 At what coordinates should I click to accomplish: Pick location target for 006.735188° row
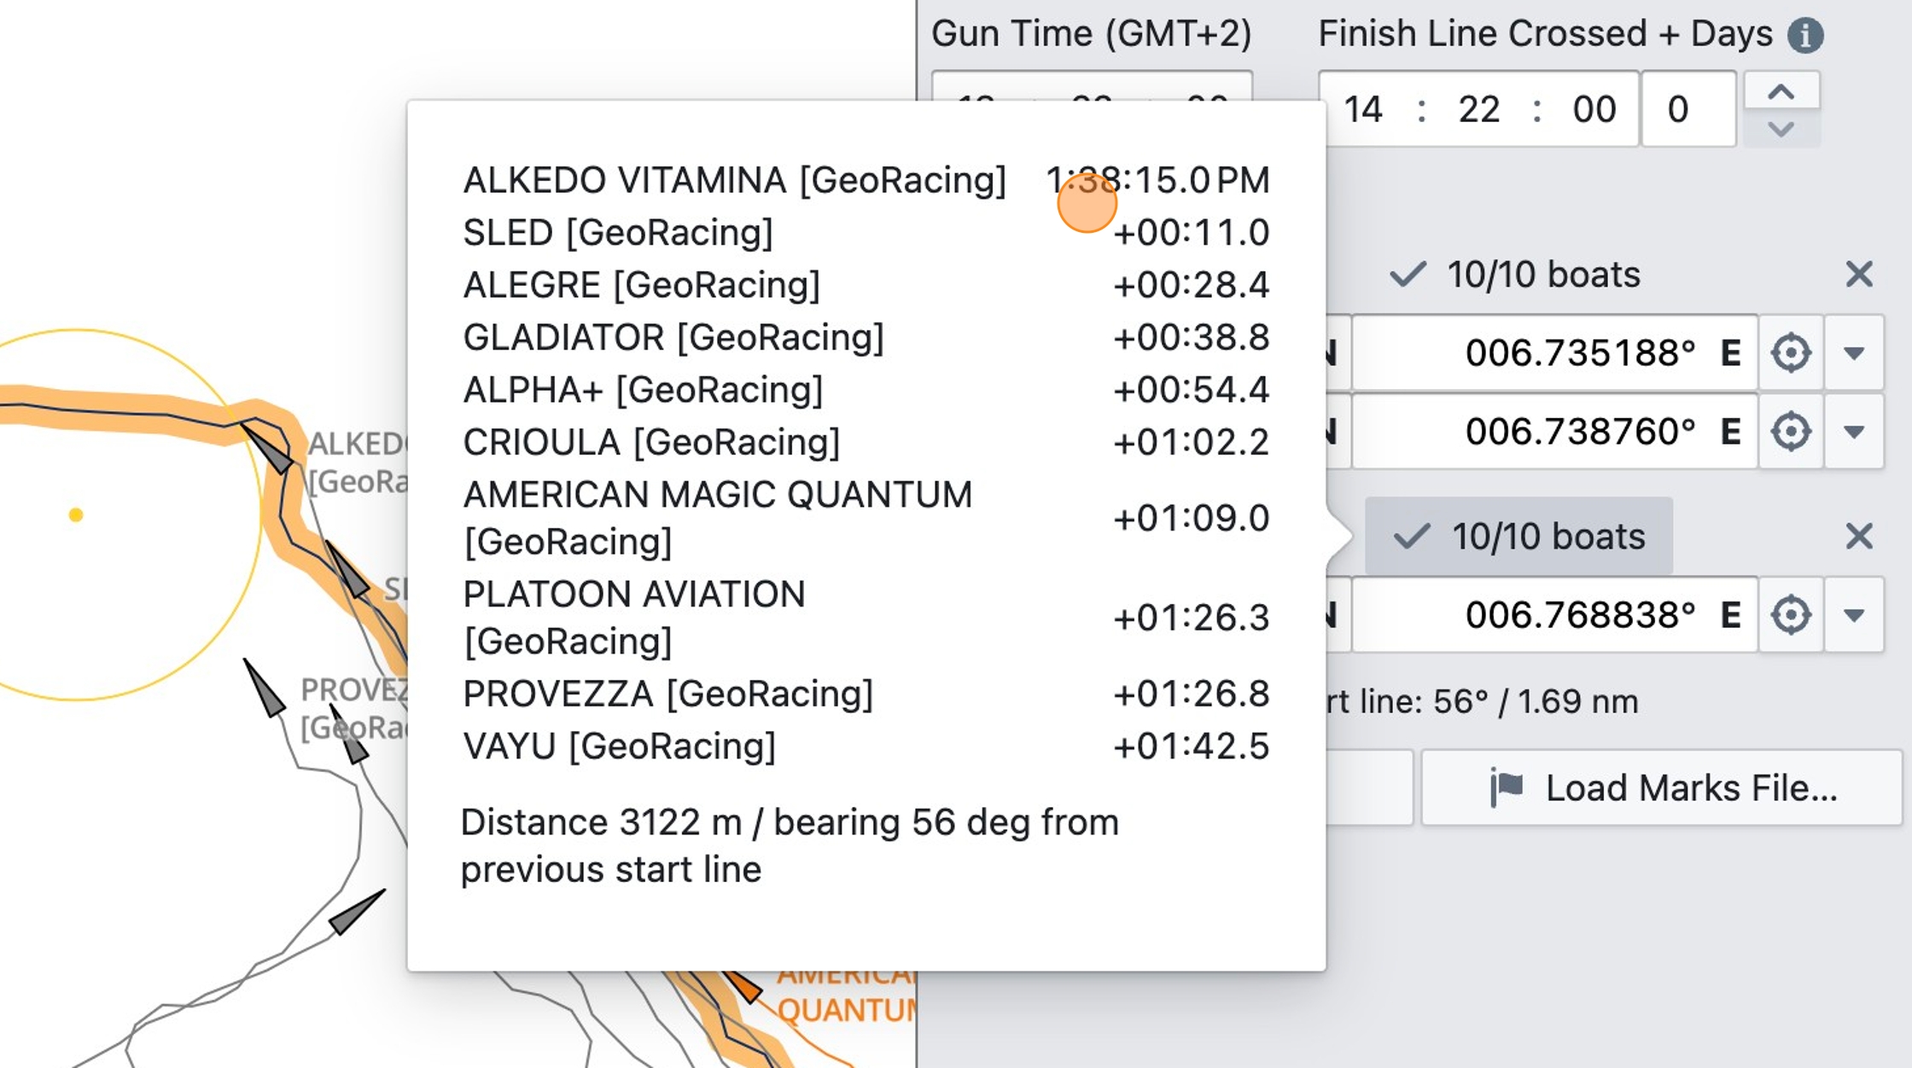pyautogui.click(x=1791, y=353)
